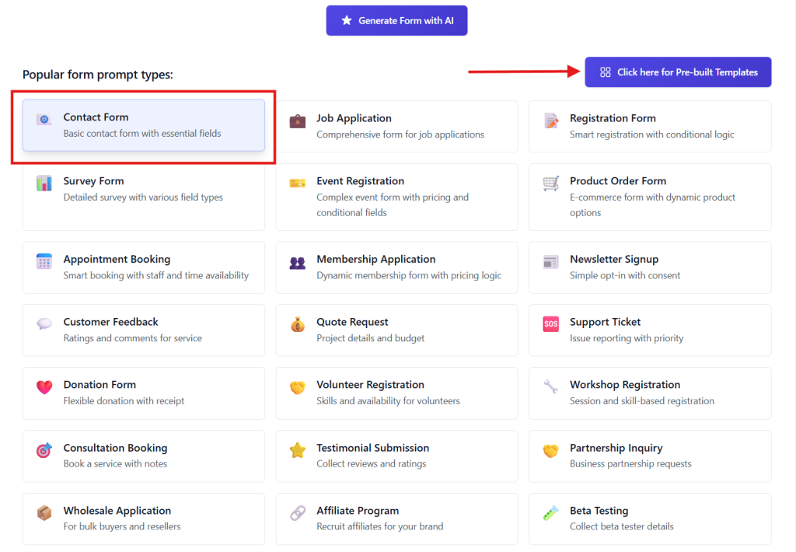
Task: Click 'Issue reporting with priority' description
Action: [x=627, y=338]
